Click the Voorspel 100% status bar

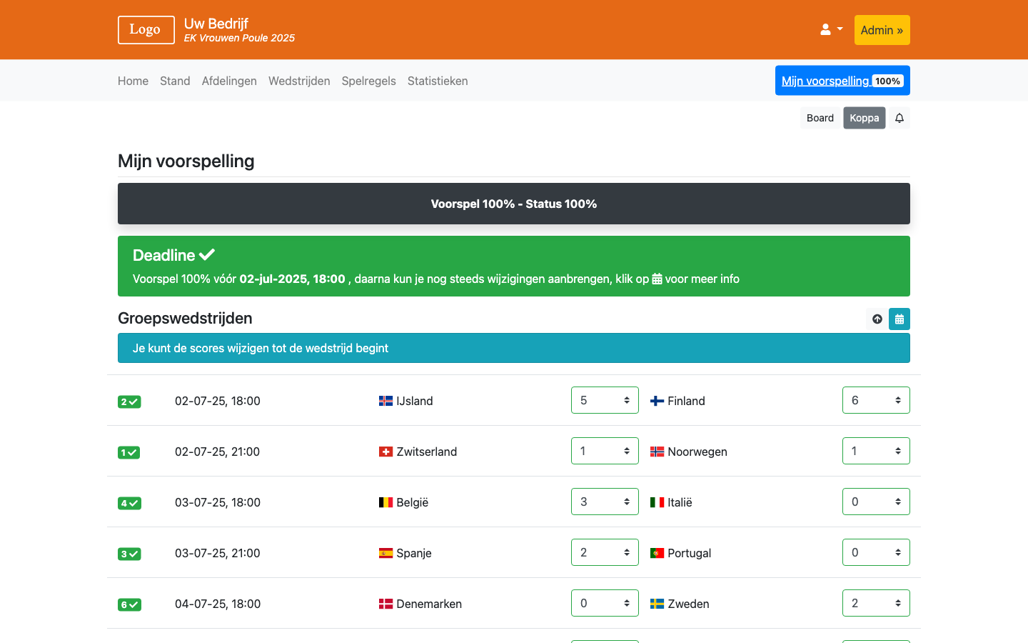[x=514, y=204]
